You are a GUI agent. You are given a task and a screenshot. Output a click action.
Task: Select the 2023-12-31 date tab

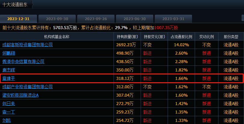(18, 19)
